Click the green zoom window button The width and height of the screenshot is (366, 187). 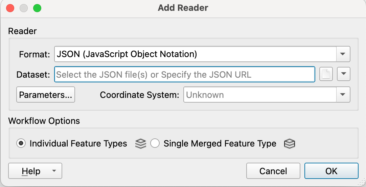coord(37,8)
